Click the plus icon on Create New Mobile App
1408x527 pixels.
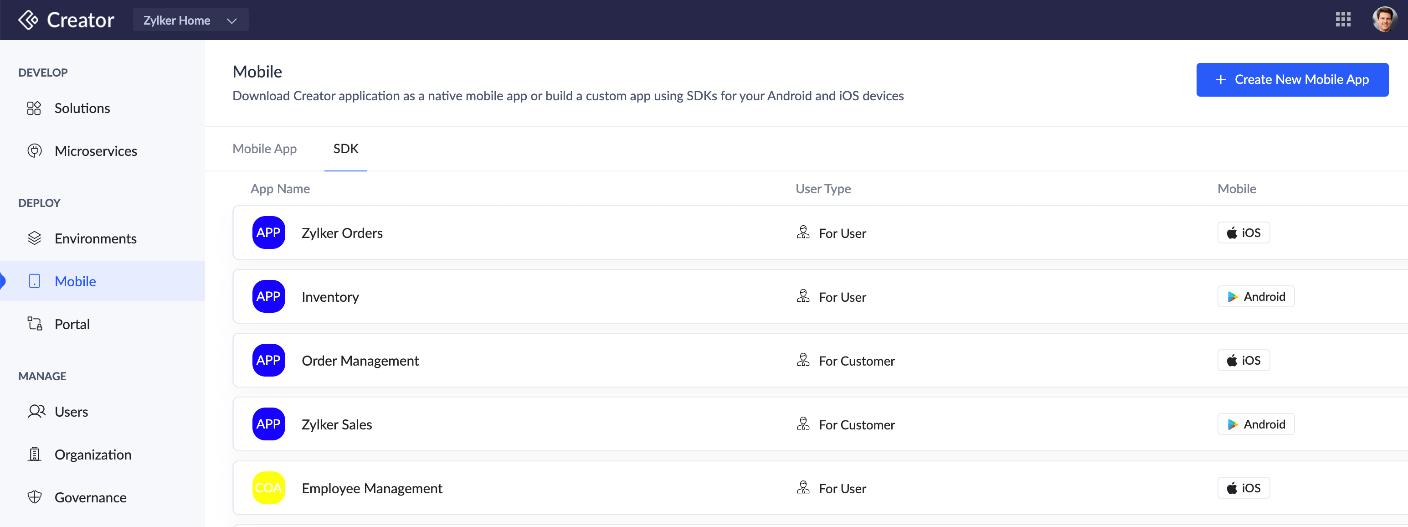(1220, 80)
